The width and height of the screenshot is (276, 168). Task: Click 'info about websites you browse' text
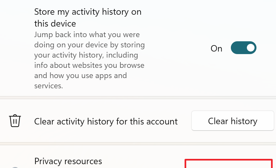click(89, 65)
